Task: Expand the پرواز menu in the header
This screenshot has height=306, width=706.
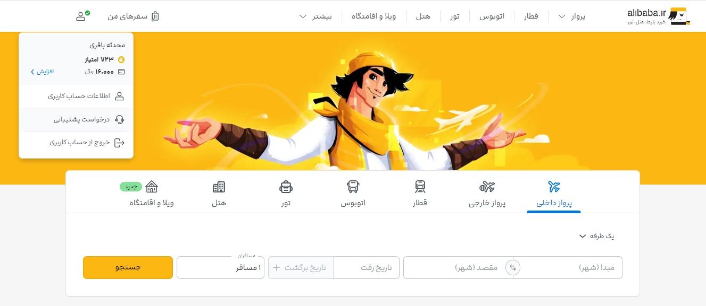Action: 571,16
